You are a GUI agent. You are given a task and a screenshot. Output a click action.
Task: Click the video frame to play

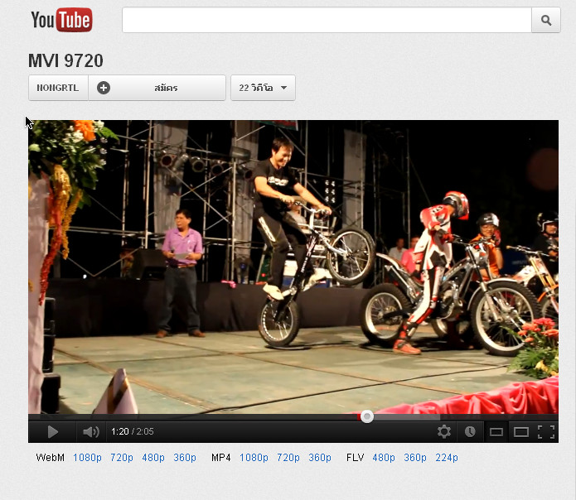point(293,265)
